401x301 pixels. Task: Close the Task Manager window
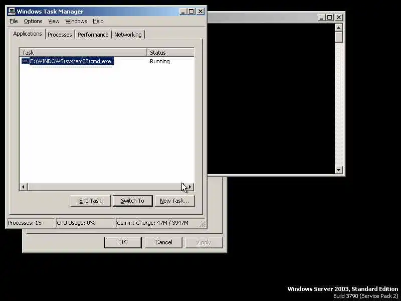[200, 12]
